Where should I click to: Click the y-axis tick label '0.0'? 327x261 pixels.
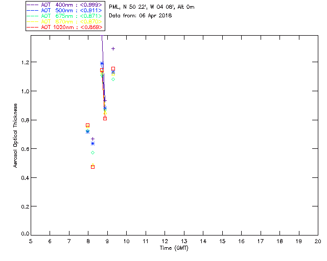[x=25, y=234]
